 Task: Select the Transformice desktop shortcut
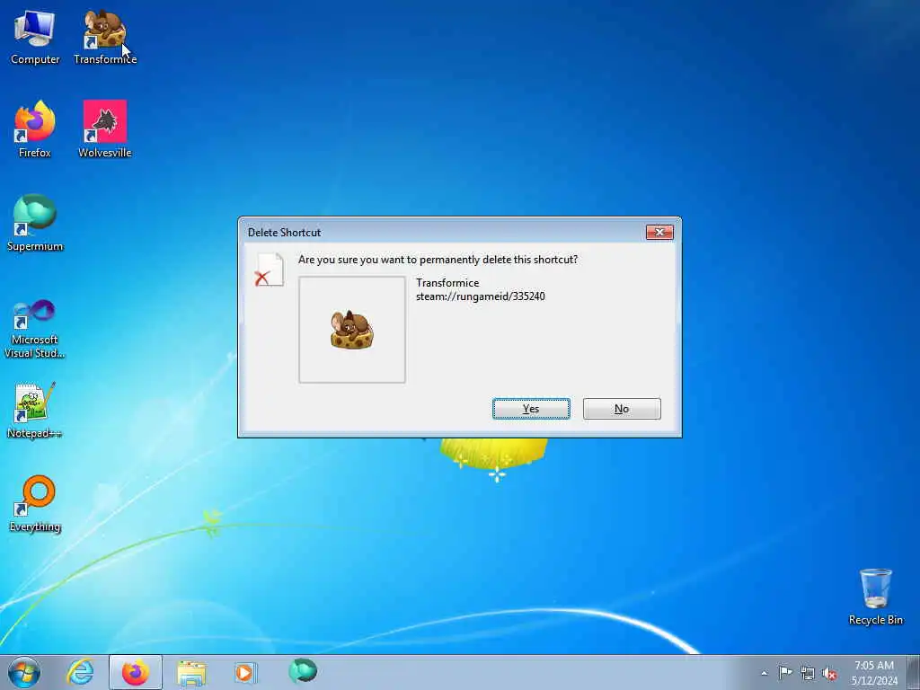click(x=105, y=38)
